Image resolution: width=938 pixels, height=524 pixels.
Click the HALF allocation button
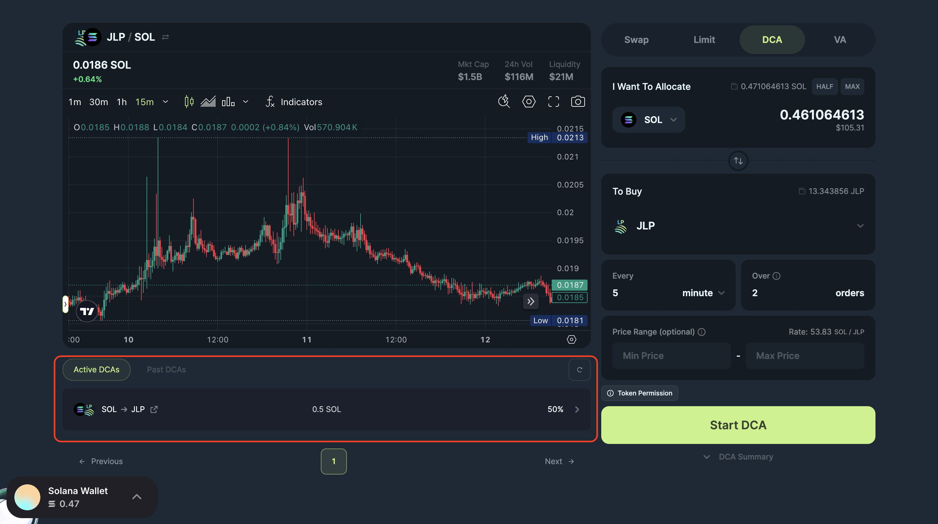coord(824,86)
